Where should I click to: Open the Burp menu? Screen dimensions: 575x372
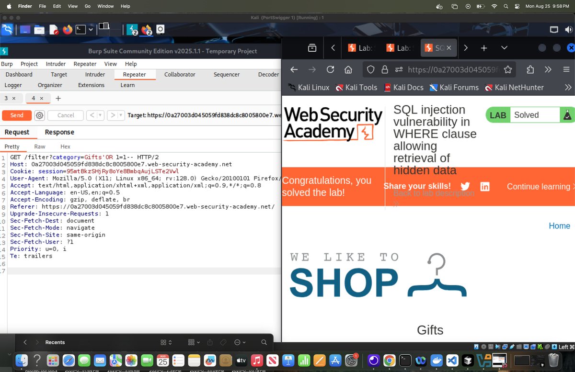click(x=7, y=64)
